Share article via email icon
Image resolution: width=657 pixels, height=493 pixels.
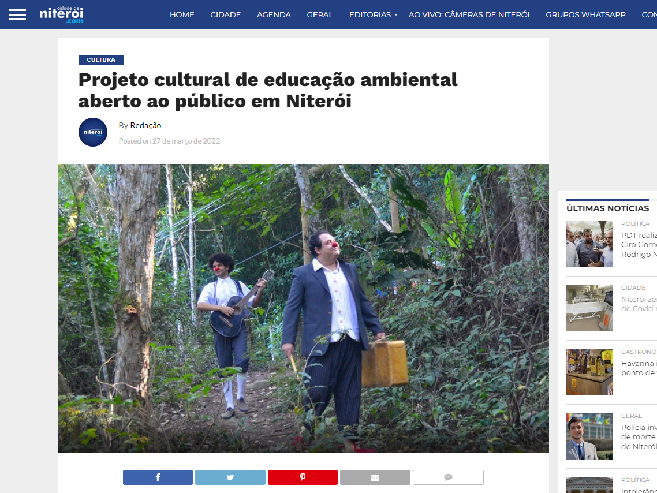pyautogui.click(x=375, y=477)
